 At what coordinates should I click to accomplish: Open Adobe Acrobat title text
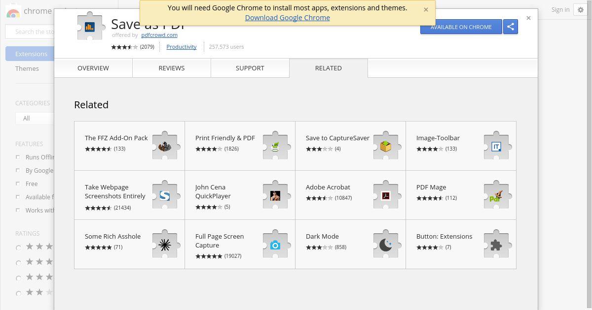tap(328, 187)
